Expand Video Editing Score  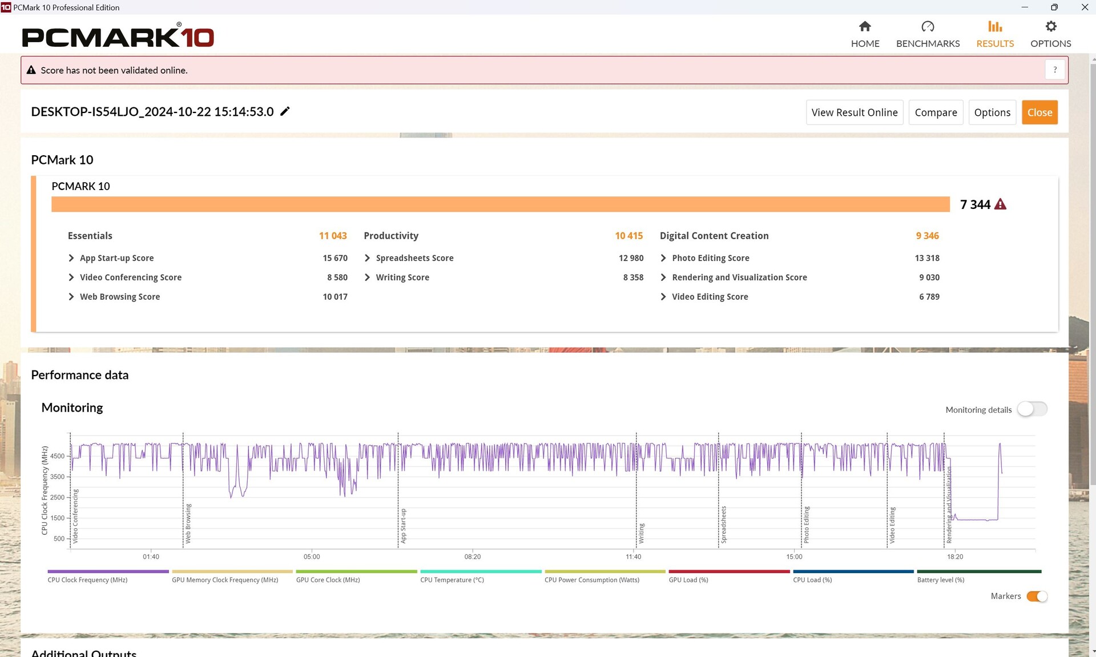pyautogui.click(x=663, y=297)
